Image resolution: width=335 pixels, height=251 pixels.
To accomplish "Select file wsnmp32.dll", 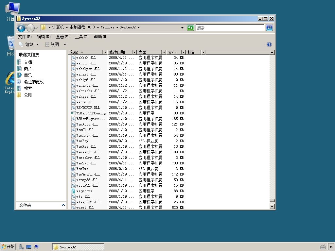I will 87,180.
